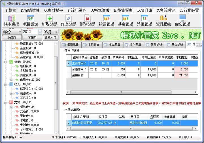This screenshot has width=204, height=143.
Task: Select 薪資收入 40,000 tree item
Action: pos(31,89)
